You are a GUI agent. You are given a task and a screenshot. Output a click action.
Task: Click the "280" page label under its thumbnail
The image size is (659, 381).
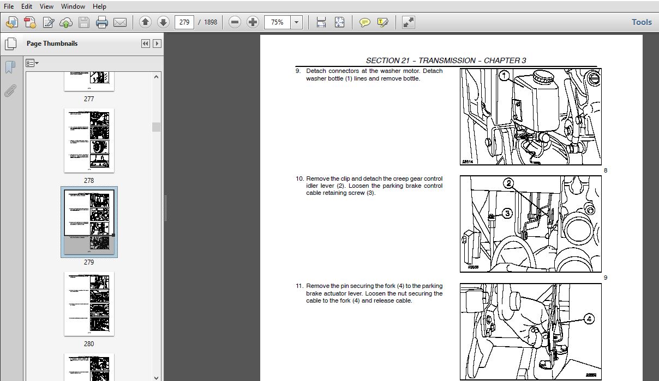point(89,343)
